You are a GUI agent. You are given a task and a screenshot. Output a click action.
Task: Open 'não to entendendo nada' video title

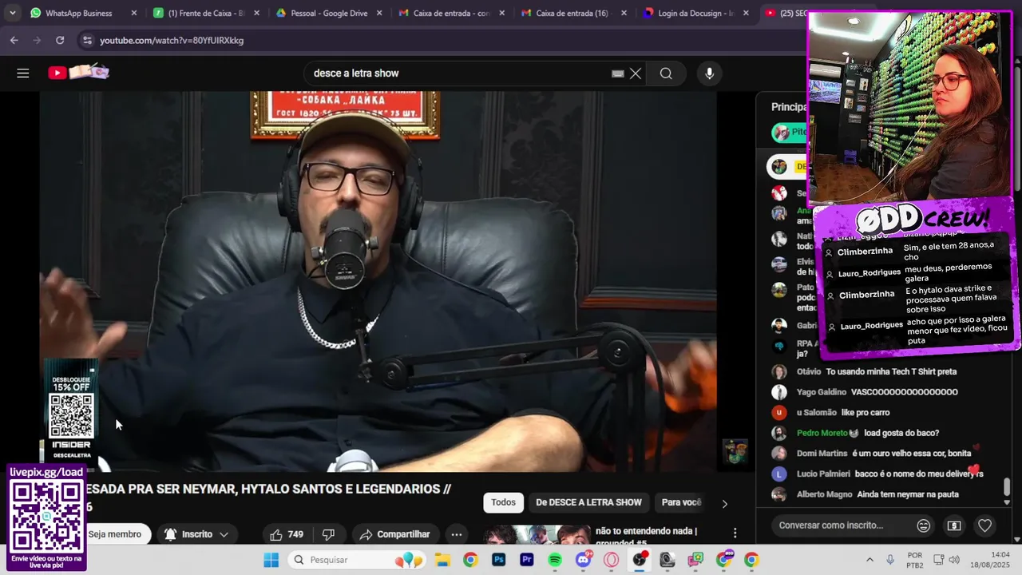(646, 536)
